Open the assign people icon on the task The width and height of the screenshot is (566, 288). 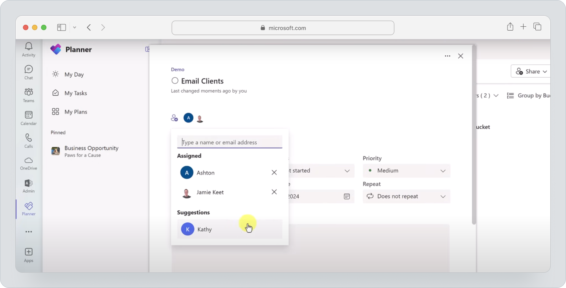(x=174, y=117)
